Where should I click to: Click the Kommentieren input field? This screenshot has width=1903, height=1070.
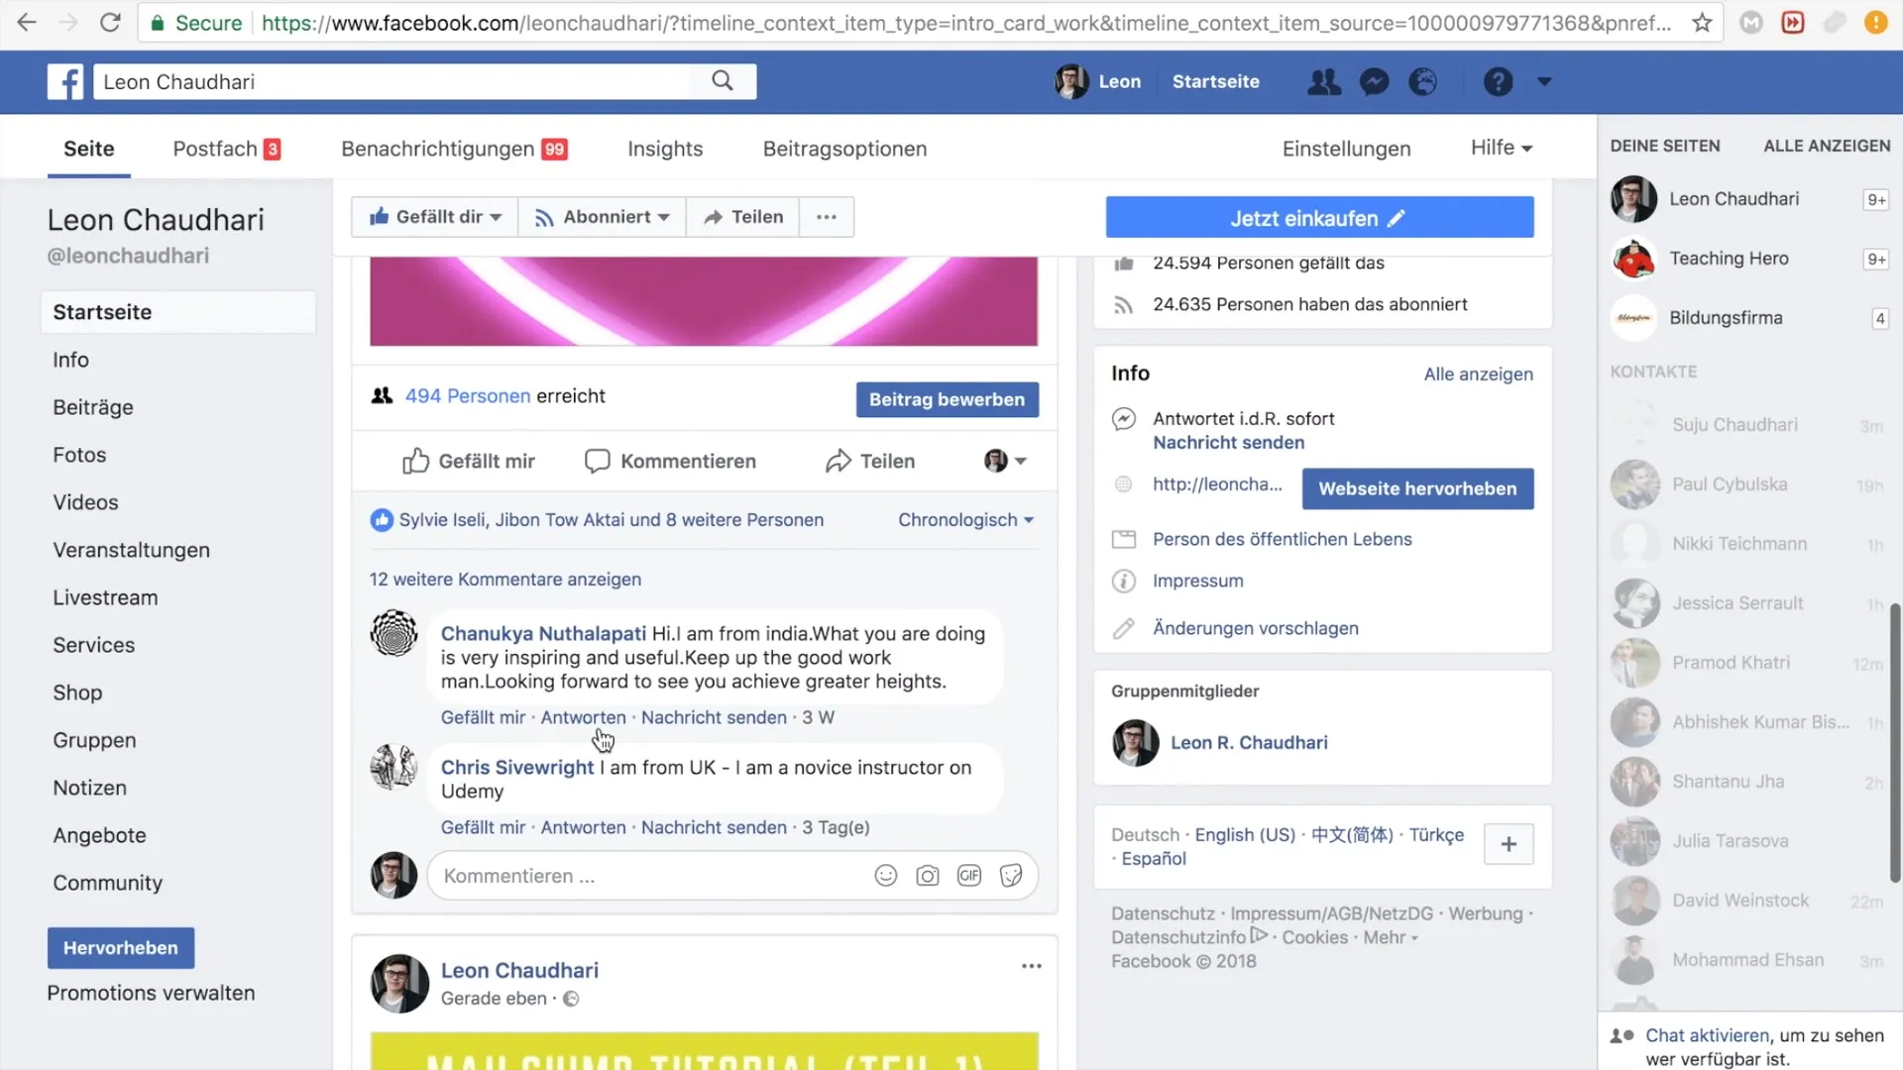click(x=647, y=876)
